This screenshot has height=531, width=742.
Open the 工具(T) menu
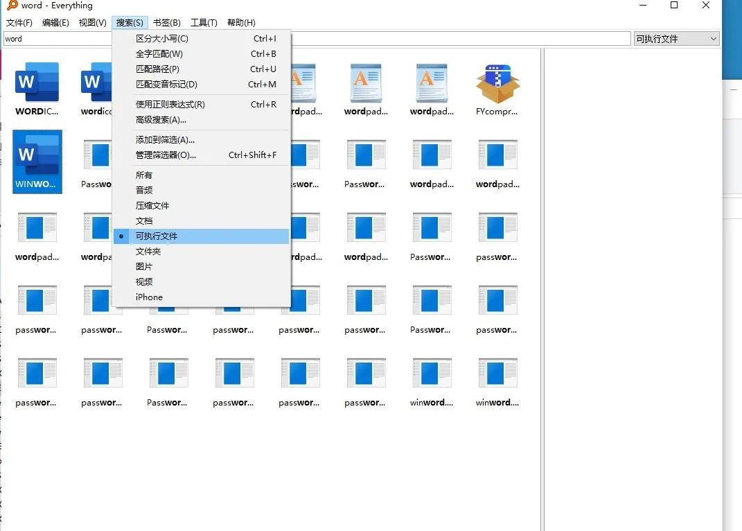click(203, 22)
